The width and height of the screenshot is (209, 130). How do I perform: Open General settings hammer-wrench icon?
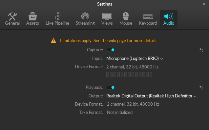click(x=12, y=16)
